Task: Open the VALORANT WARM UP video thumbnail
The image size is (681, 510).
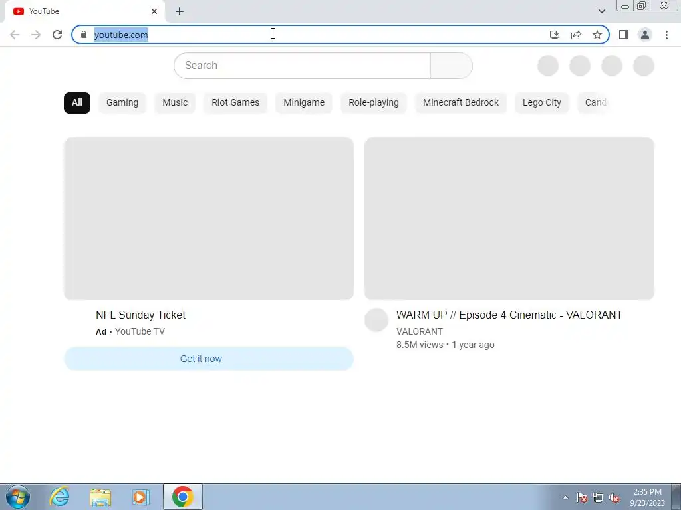Action: click(509, 218)
